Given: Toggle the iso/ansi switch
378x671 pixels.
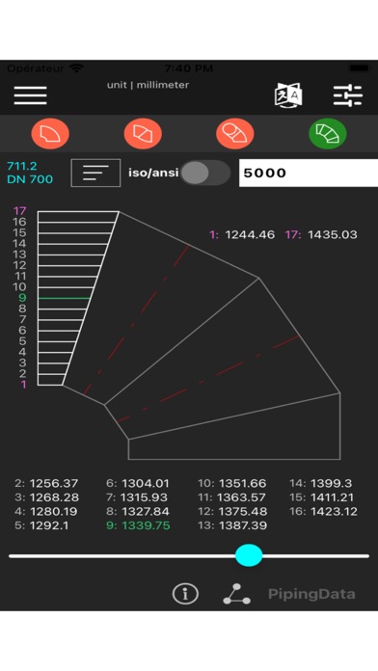Looking at the screenshot, I should coord(205,173).
